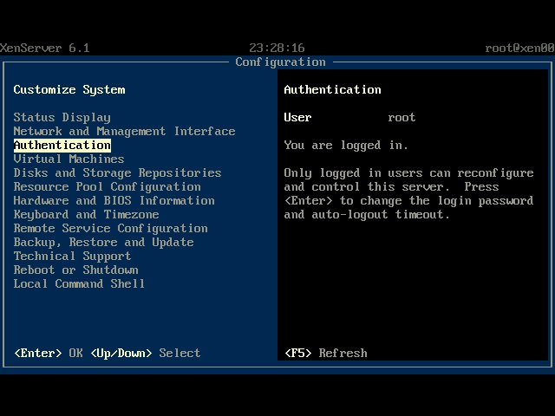Open Virtual Machines menu entry
555x416 pixels.
(x=69, y=159)
